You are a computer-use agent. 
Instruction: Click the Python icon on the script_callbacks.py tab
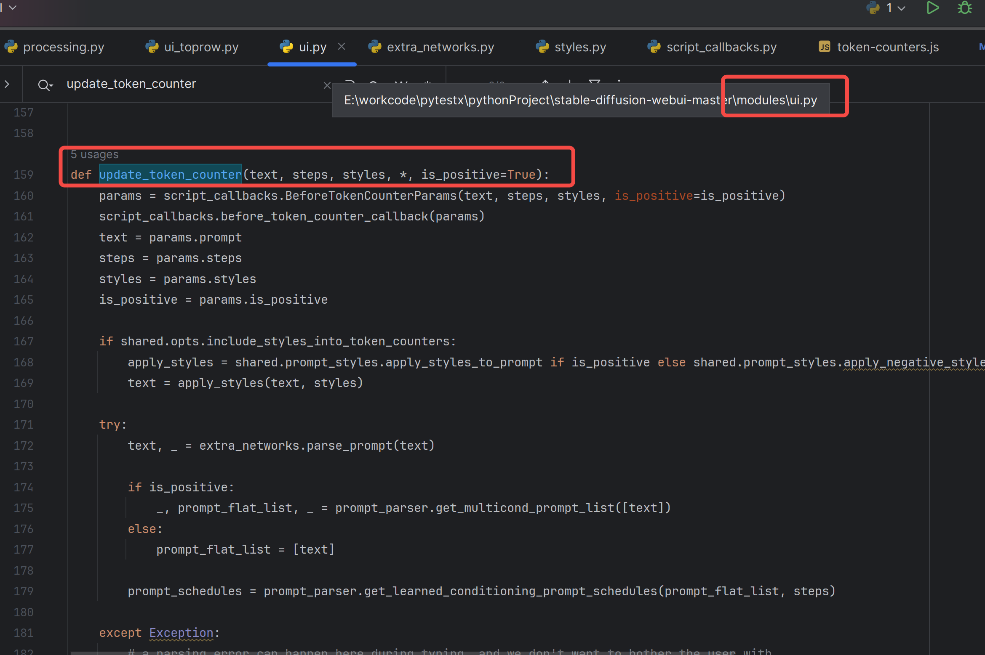click(x=654, y=47)
